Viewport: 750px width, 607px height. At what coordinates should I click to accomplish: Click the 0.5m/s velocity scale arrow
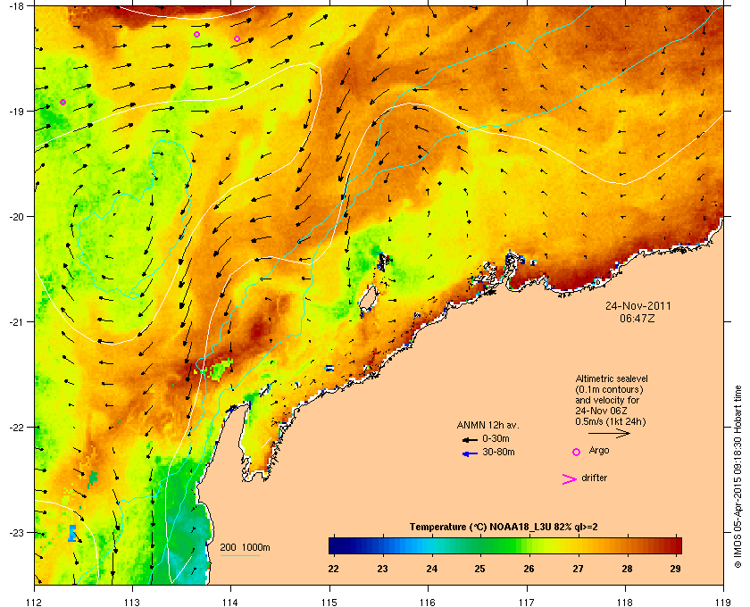coord(609,434)
